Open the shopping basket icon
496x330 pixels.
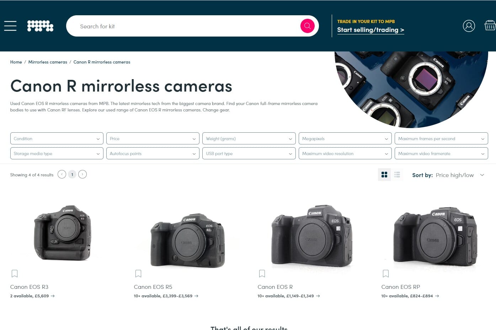(x=490, y=26)
